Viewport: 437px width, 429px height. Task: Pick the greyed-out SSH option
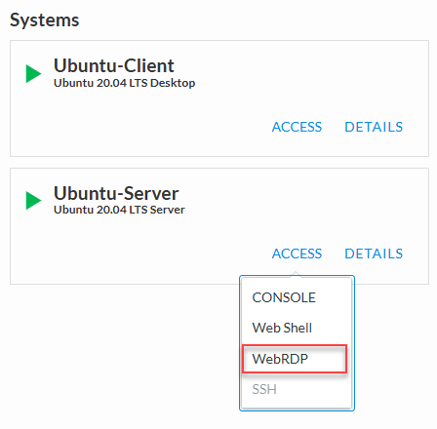click(264, 389)
